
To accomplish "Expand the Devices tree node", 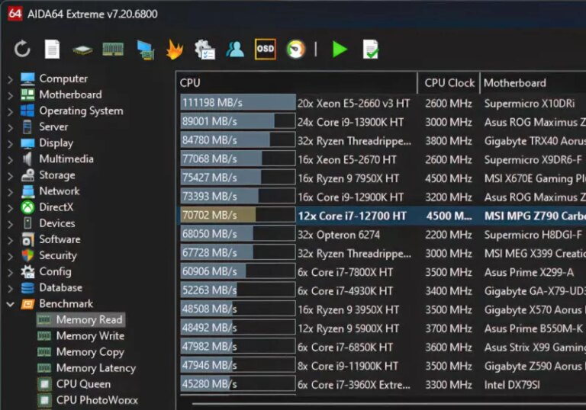I will 11,223.
